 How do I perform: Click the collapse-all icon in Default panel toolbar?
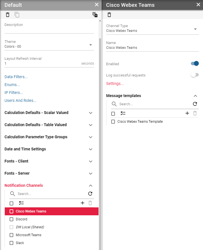(95, 15)
